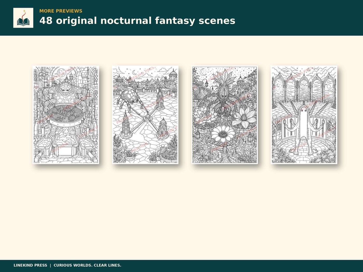The width and height of the screenshot is (363, 272).
Task: Open the mechanical beetle courtyard preview
Action: coord(145,115)
